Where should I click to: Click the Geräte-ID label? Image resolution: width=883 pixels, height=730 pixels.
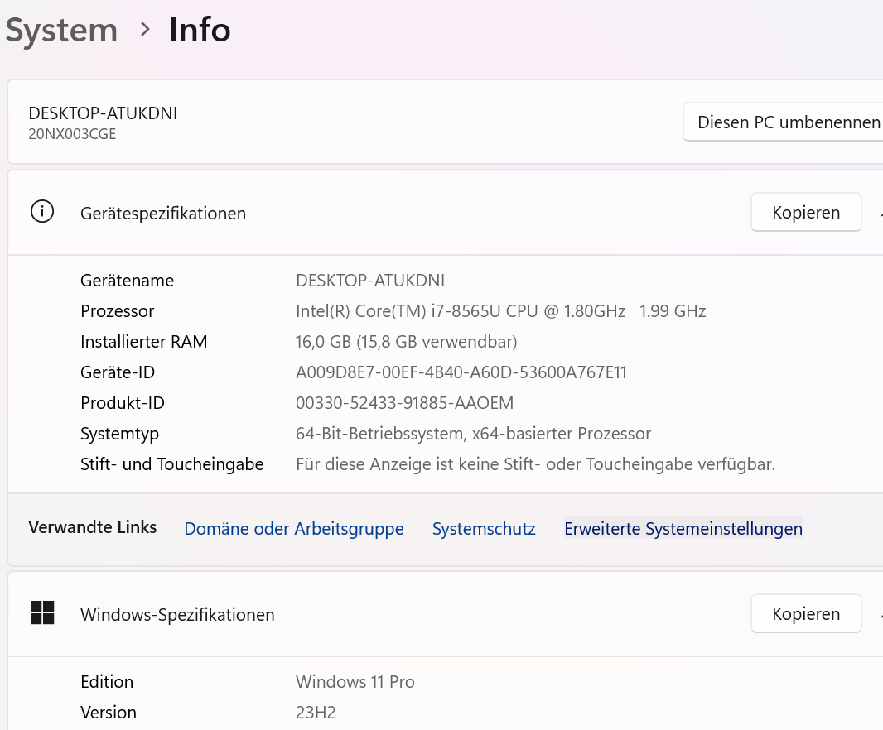(x=117, y=372)
